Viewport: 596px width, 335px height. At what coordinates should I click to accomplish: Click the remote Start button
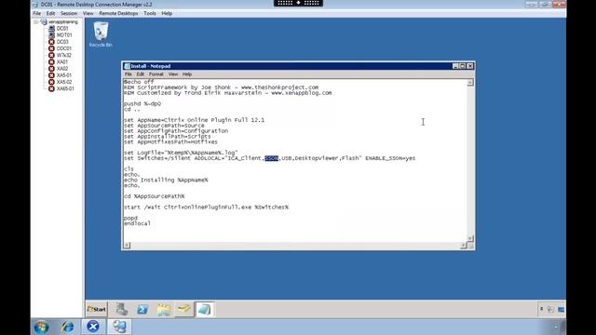97,309
